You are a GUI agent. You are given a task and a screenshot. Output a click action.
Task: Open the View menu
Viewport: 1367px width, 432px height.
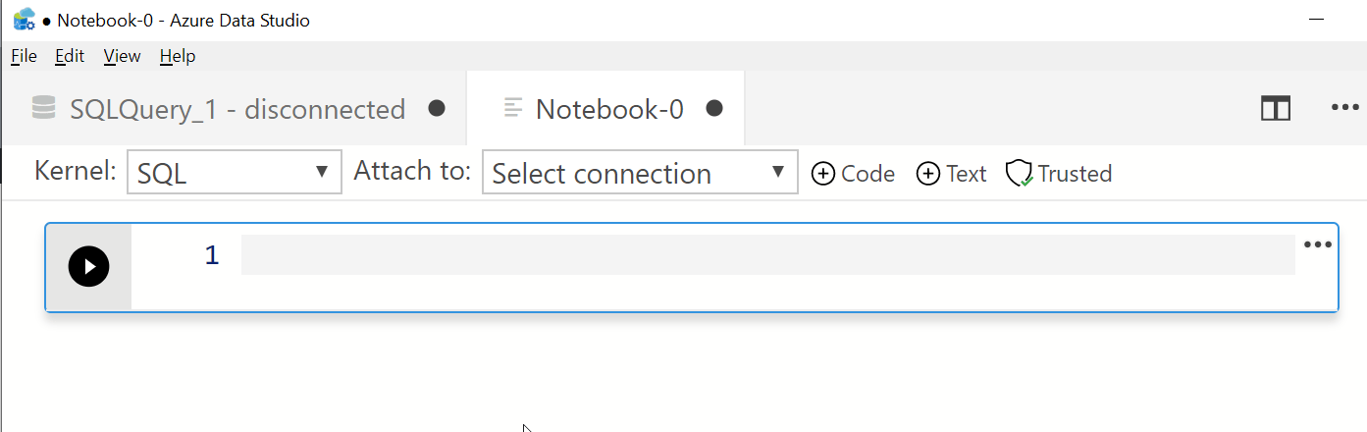pyautogui.click(x=122, y=56)
